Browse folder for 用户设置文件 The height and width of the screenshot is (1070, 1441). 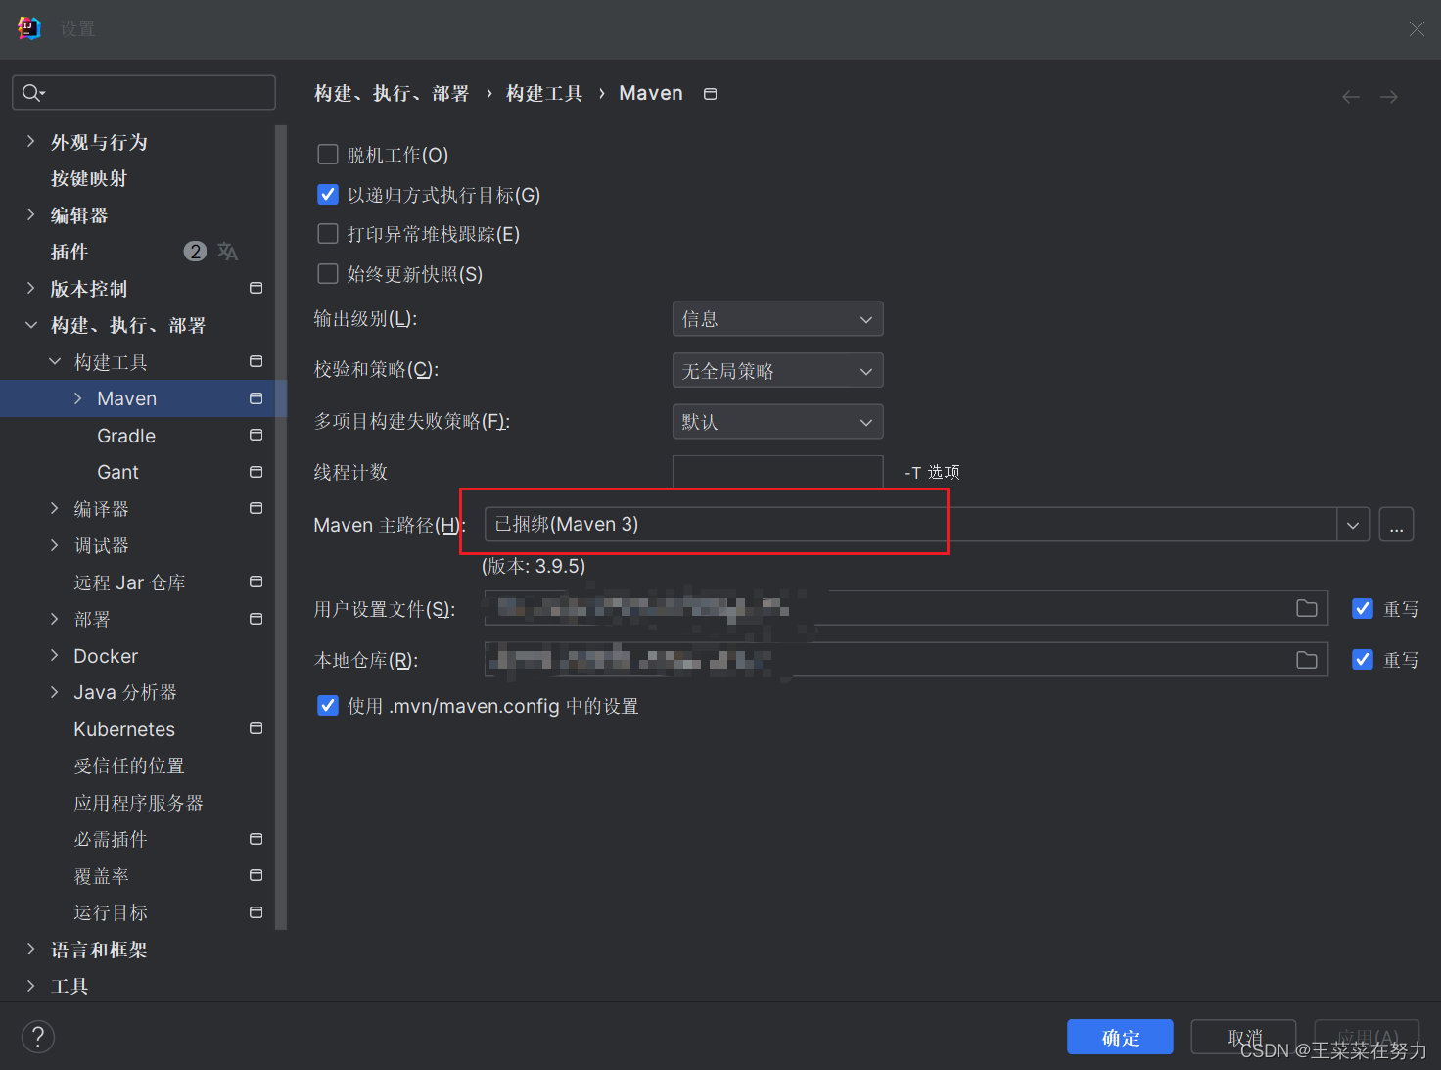click(1307, 609)
